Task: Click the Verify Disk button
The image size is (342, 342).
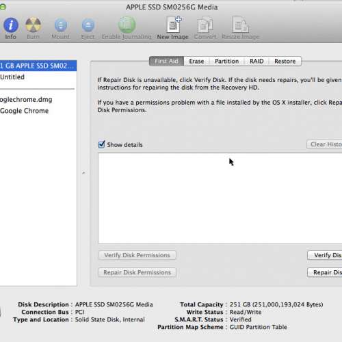Action: click(x=325, y=255)
